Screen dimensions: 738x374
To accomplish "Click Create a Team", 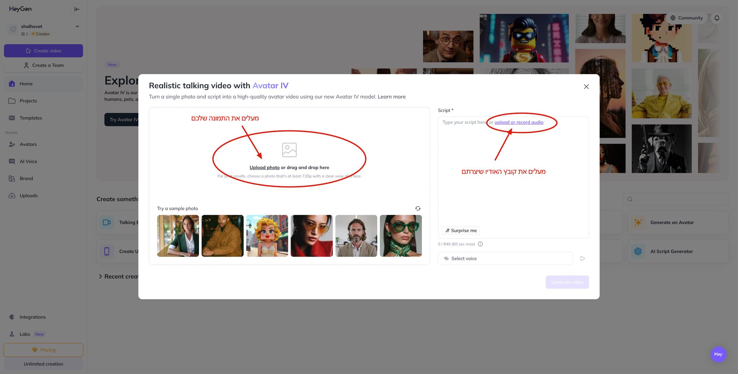I will pos(43,65).
